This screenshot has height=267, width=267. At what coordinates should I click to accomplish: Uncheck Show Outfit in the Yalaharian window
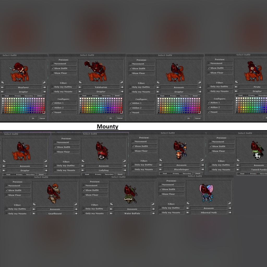(x=64, y=69)
